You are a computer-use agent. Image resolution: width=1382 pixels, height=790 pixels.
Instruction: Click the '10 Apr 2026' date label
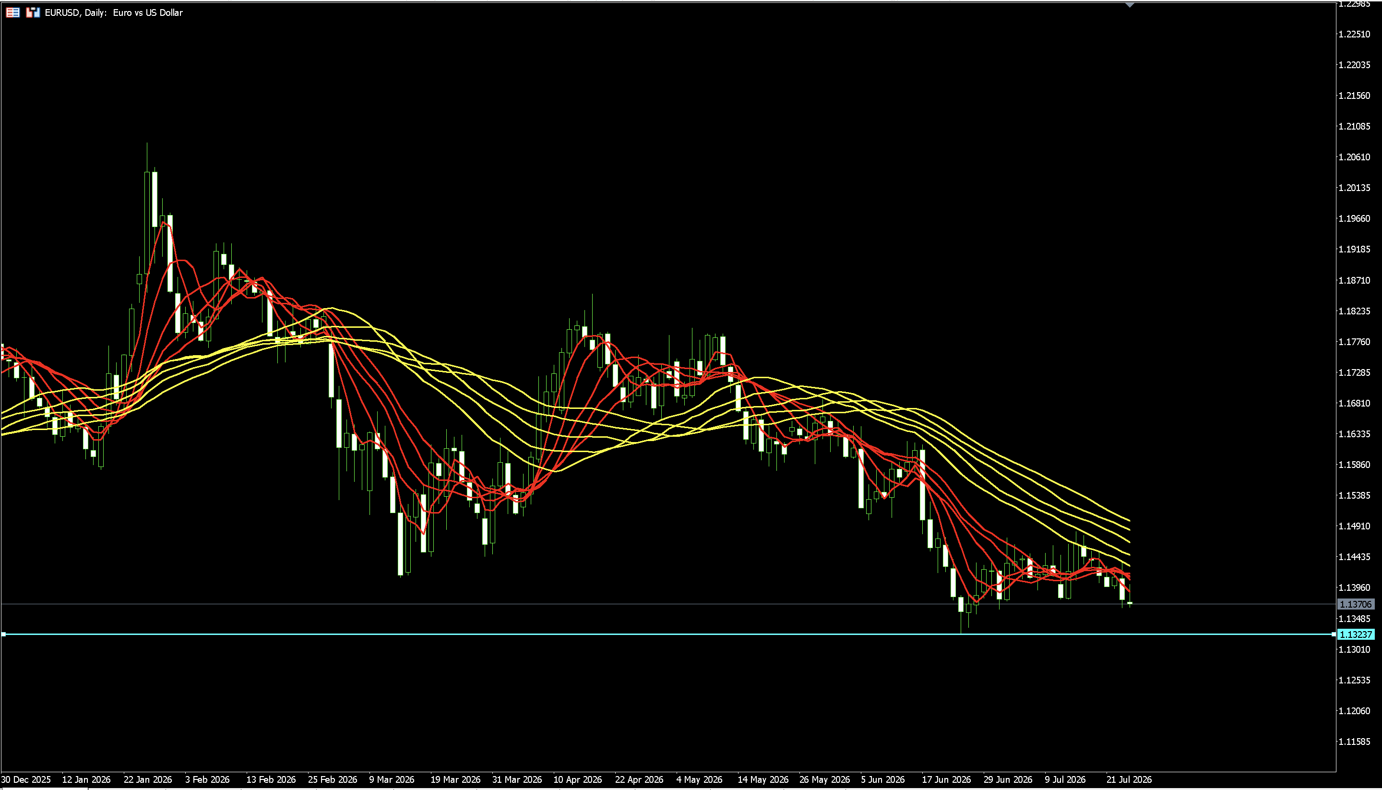(578, 780)
